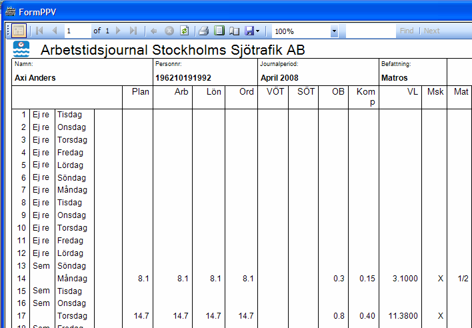This screenshot has width=472, height=328.
Task: Click back to parent report arrow
Action: 153,31
